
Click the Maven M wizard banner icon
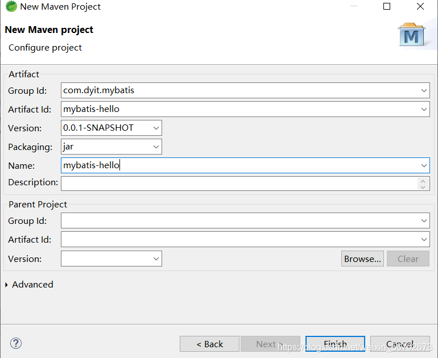(x=412, y=35)
